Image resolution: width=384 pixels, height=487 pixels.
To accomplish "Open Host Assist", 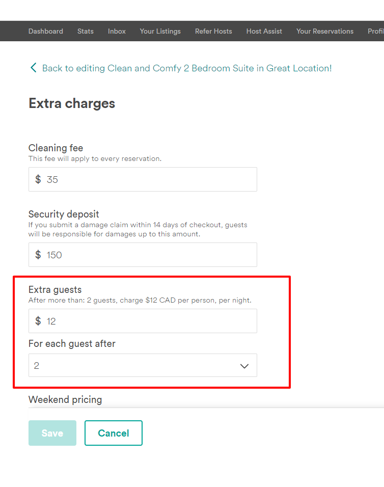I will tap(264, 31).
